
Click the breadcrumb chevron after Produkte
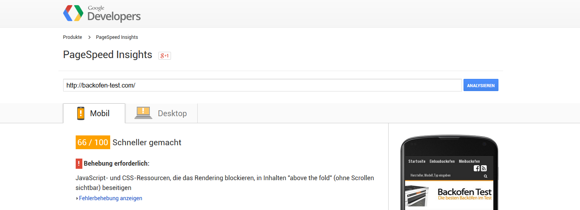click(89, 37)
